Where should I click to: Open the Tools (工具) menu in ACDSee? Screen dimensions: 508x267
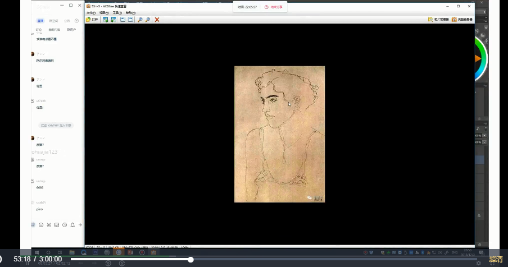click(117, 12)
